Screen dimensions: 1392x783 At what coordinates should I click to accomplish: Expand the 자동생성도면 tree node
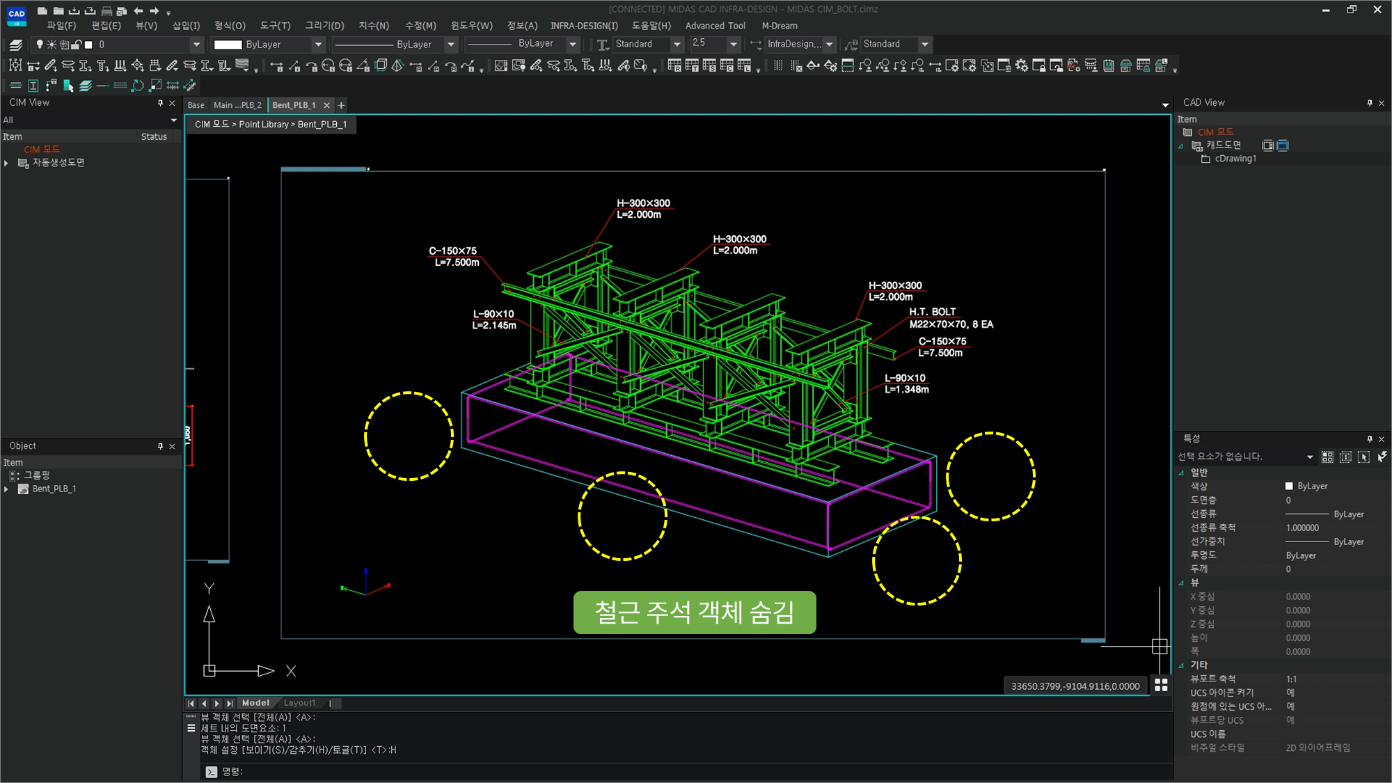point(6,163)
